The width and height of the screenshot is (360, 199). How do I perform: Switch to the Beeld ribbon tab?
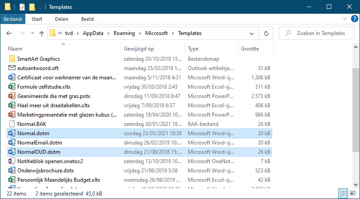(87, 20)
